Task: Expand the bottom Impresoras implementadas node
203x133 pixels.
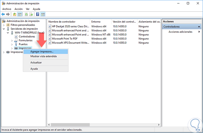Action: (x=4, y=52)
